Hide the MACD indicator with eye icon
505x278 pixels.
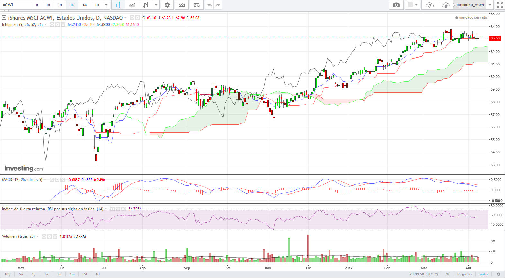tap(52, 180)
